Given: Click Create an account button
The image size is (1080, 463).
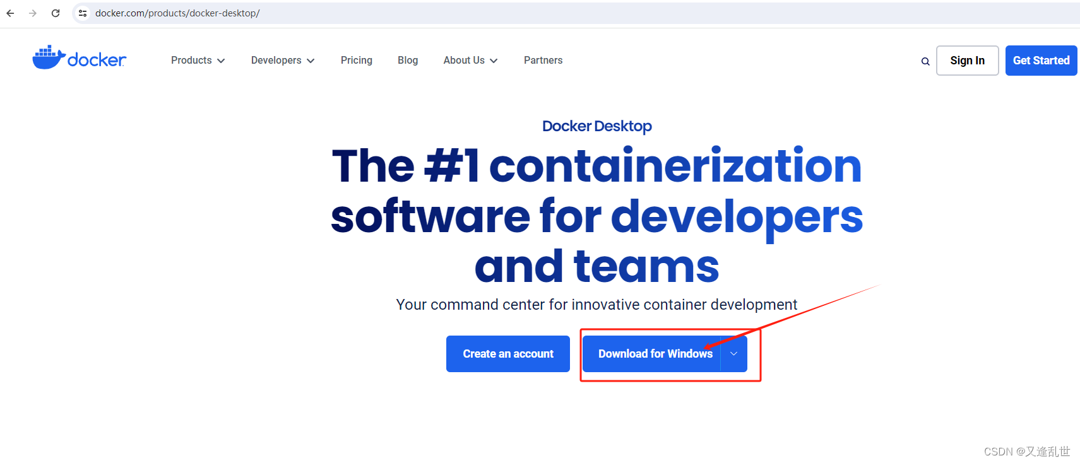Looking at the screenshot, I should pyautogui.click(x=508, y=354).
